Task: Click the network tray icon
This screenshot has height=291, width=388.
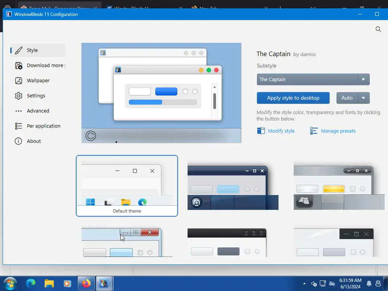Action: [323, 283]
